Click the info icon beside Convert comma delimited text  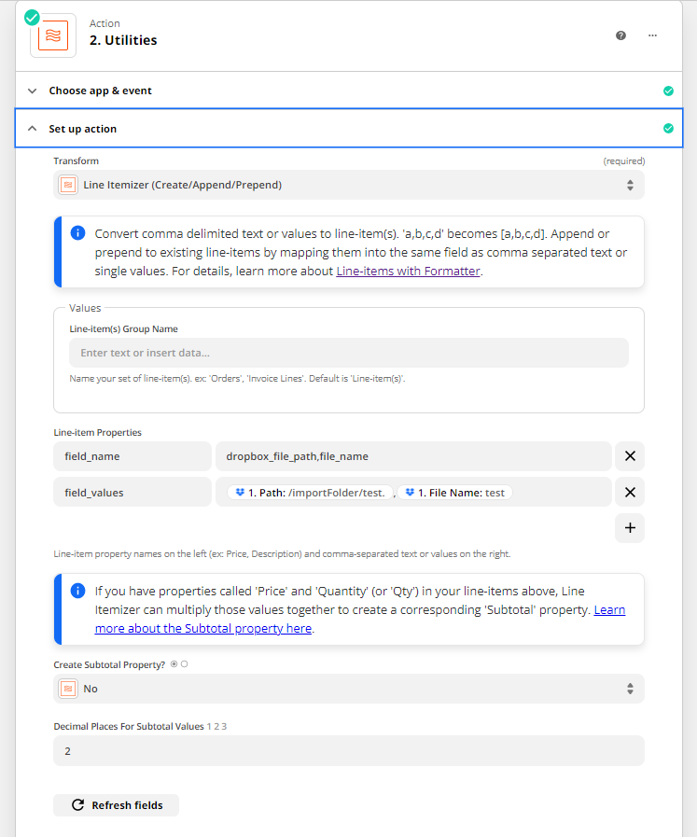click(x=78, y=233)
